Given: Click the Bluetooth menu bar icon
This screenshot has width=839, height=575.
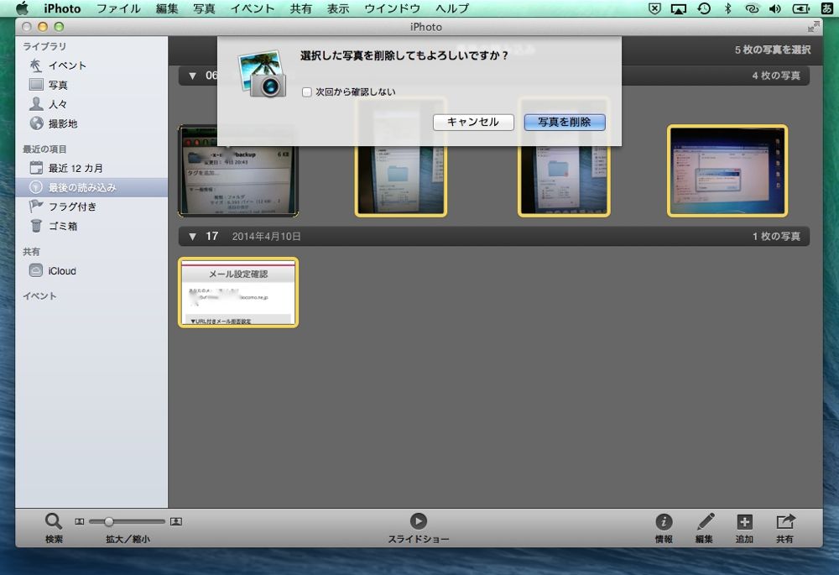Looking at the screenshot, I should 727,8.
